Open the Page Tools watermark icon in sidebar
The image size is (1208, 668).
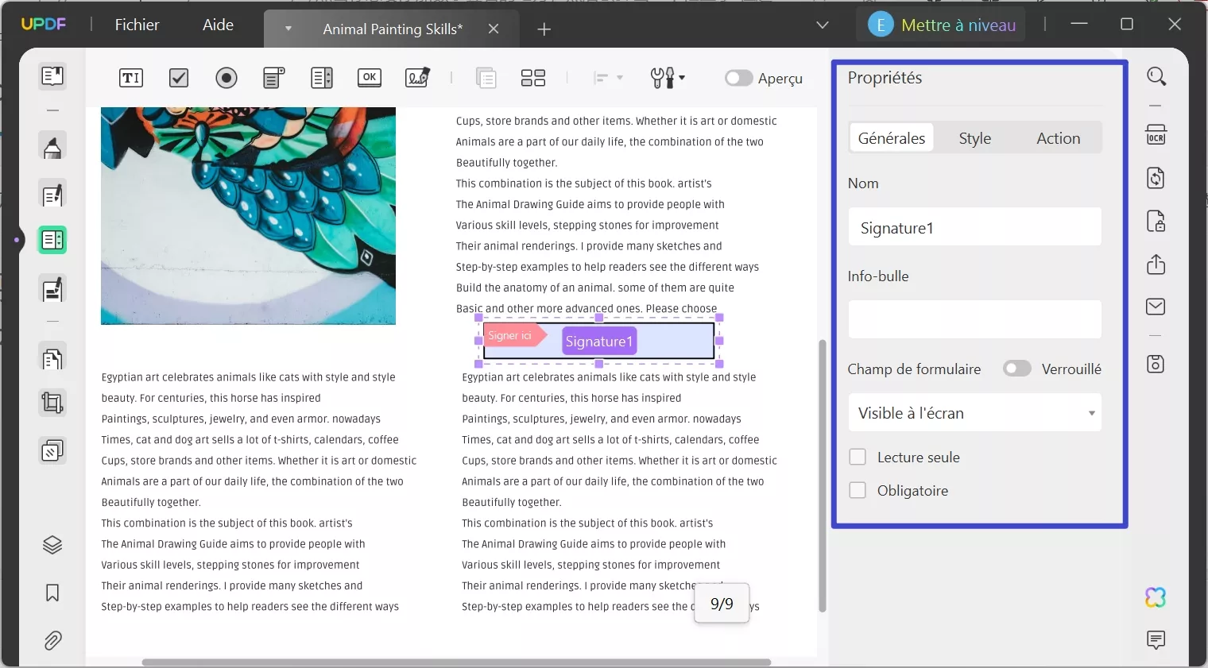pyautogui.click(x=52, y=451)
